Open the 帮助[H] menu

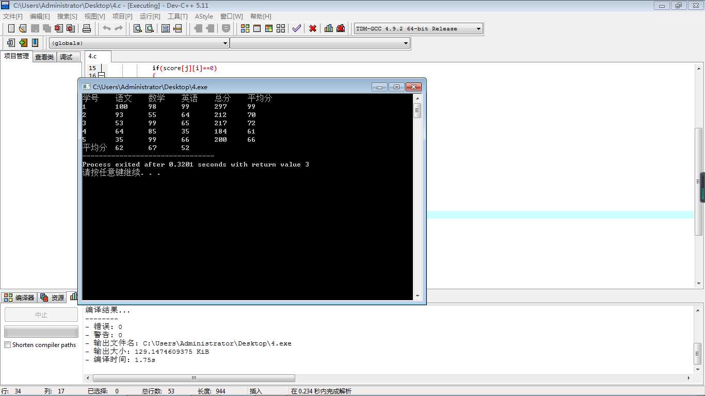point(261,16)
